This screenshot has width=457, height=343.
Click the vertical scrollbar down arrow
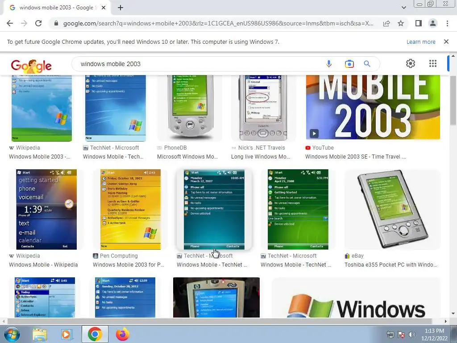[x=453, y=314]
